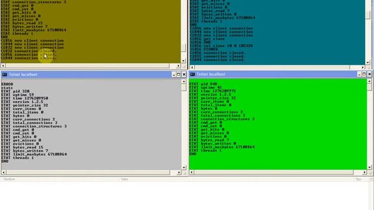Click right scroll arrow in gray Telnet window
Image resolution: width=374 pixels, height=210 pixels.
[179, 172]
